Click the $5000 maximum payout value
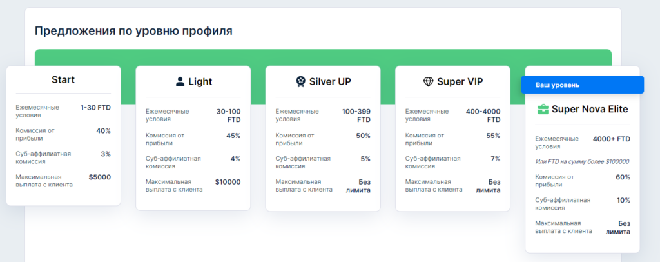 (100, 177)
